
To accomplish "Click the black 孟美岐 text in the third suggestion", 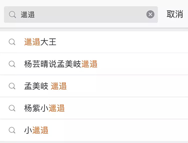I will 36,86.
